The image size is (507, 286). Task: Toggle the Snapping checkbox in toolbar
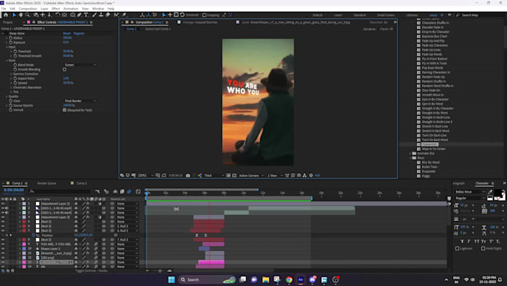(204, 15)
